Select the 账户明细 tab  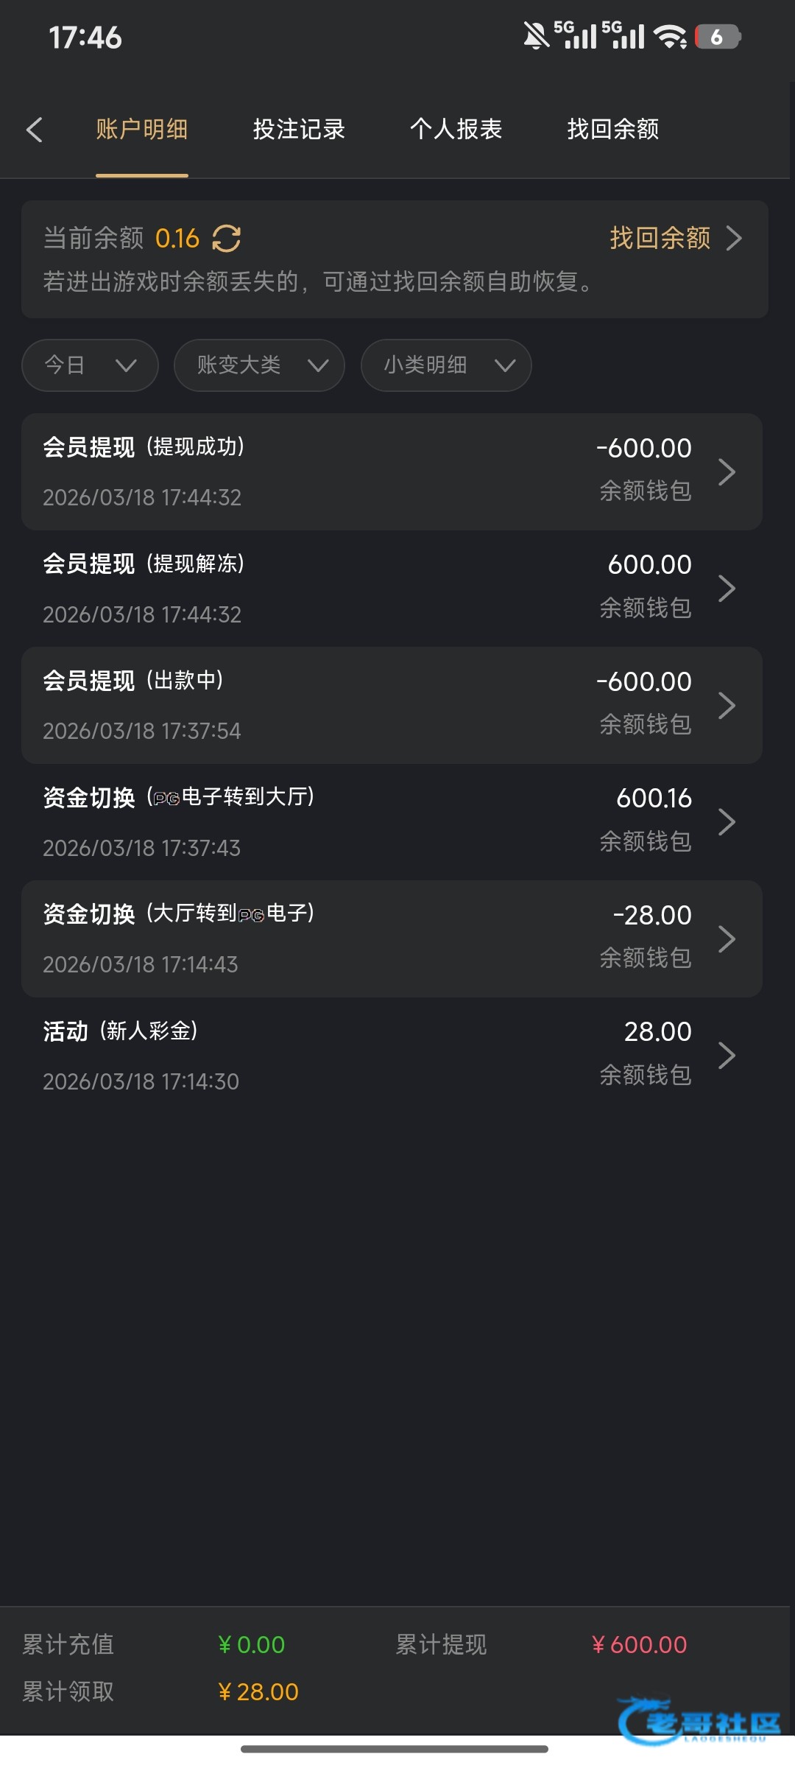pos(141,130)
